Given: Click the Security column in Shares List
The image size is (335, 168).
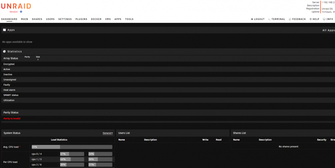Looking at the screenshot, I should click(x=322, y=139).
